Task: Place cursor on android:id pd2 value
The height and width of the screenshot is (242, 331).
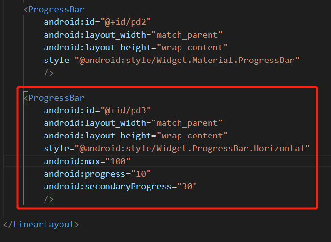Action: (126, 22)
